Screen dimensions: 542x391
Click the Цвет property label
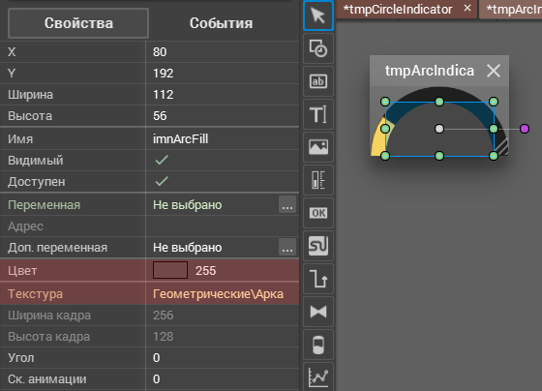22,270
